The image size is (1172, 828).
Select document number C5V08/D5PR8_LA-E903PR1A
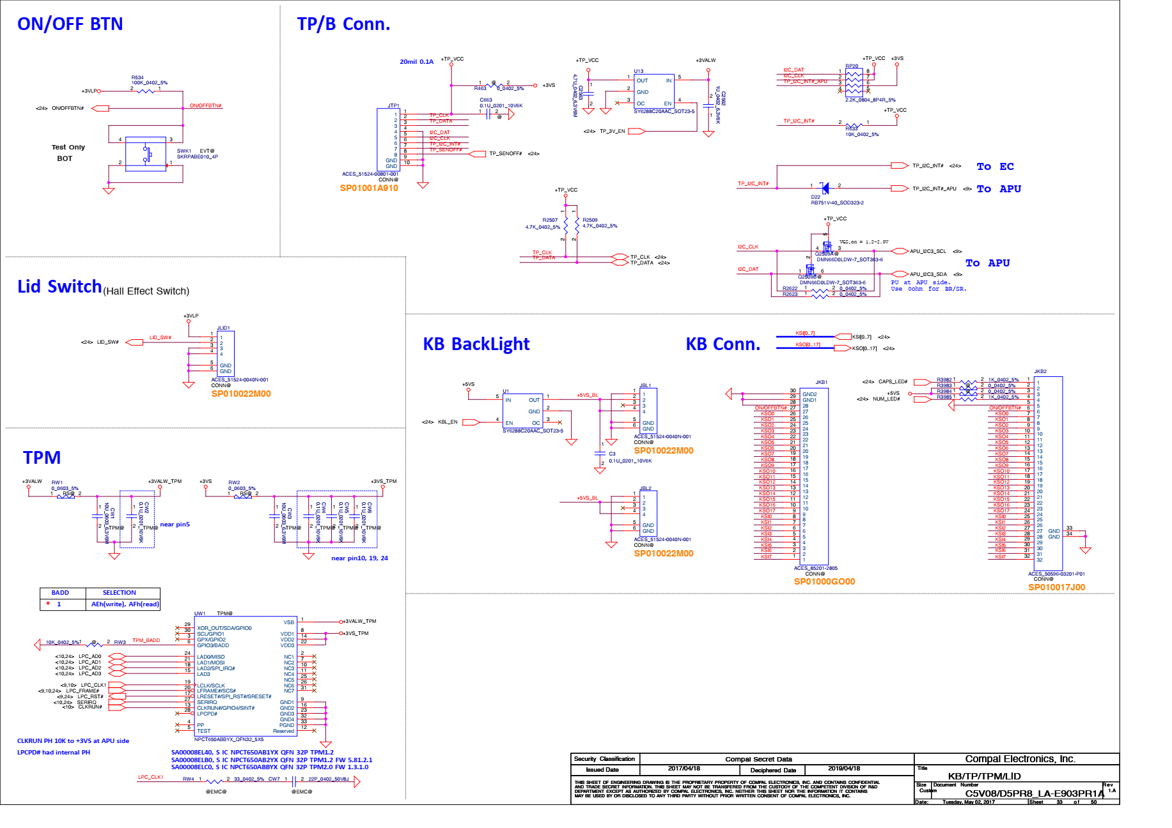(1034, 793)
